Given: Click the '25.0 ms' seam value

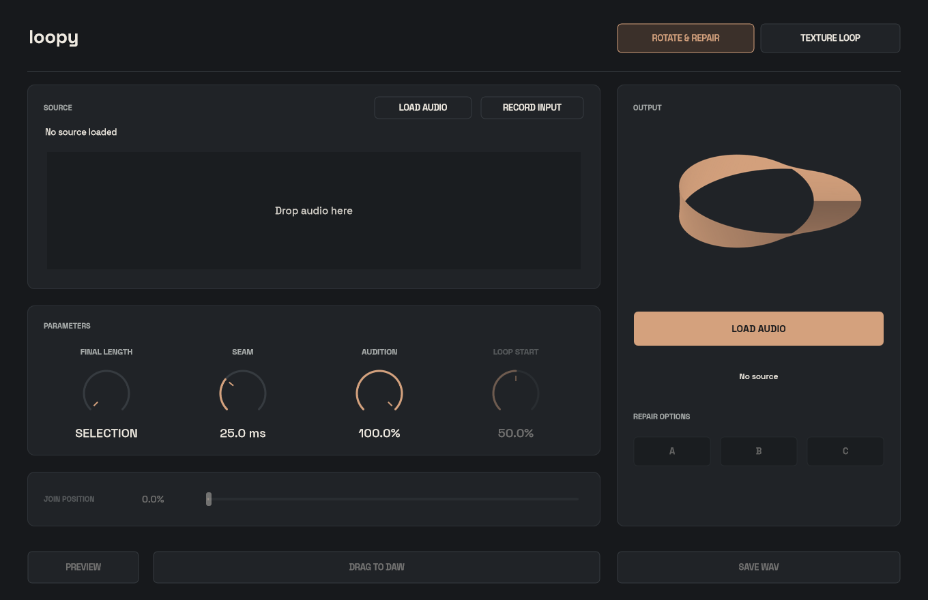Looking at the screenshot, I should 243,434.
